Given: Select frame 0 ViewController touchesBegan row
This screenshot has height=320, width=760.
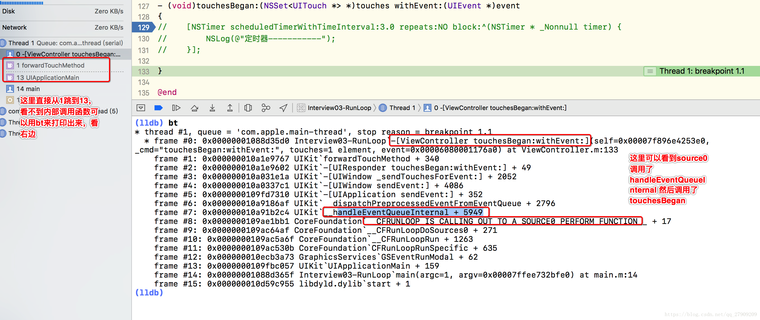Looking at the screenshot, I should (x=65, y=54).
